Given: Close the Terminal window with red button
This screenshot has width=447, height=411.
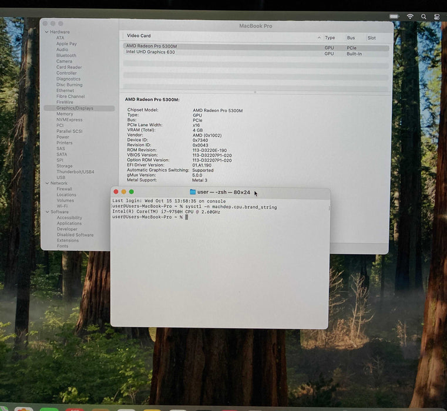Looking at the screenshot, I should coord(116,192).
